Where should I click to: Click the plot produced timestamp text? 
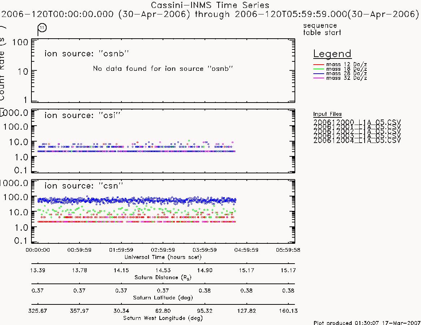coord(367,322)
